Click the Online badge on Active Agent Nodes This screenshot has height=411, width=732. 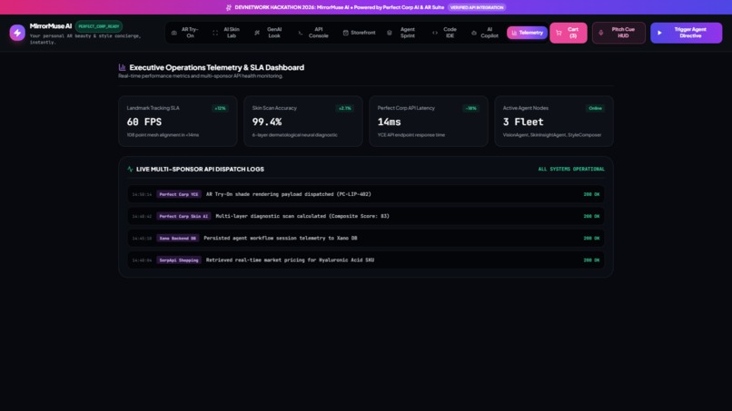tap(595, 108)
